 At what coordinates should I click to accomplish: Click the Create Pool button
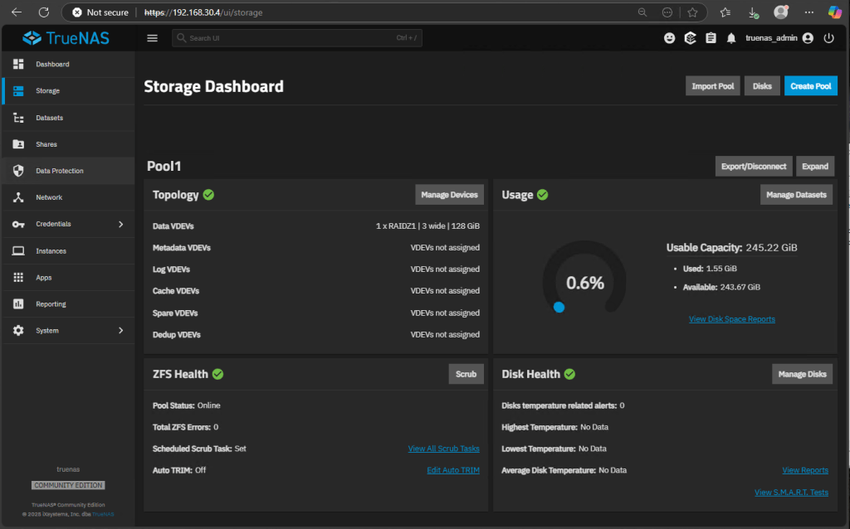(x=810, y=86)
